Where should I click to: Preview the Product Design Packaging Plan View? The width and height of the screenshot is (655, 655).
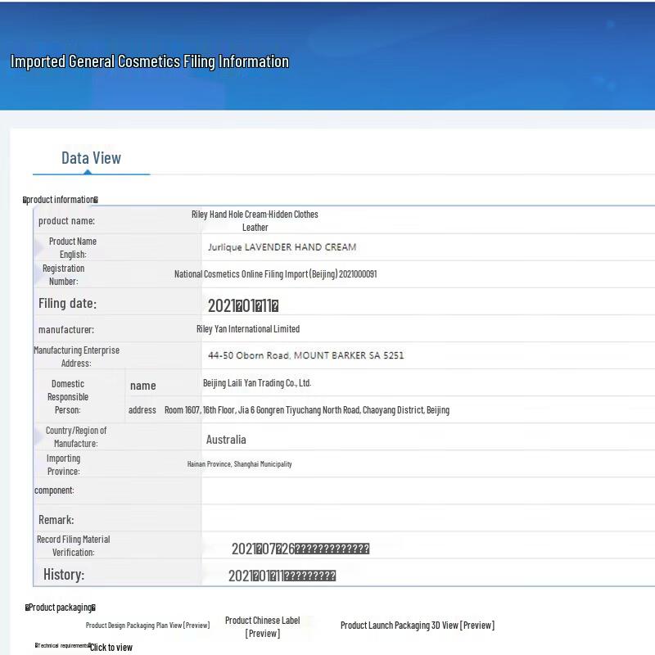pyautogui.click(x=147, y=625)
